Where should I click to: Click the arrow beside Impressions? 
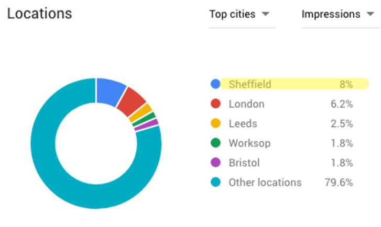[370, 14]
